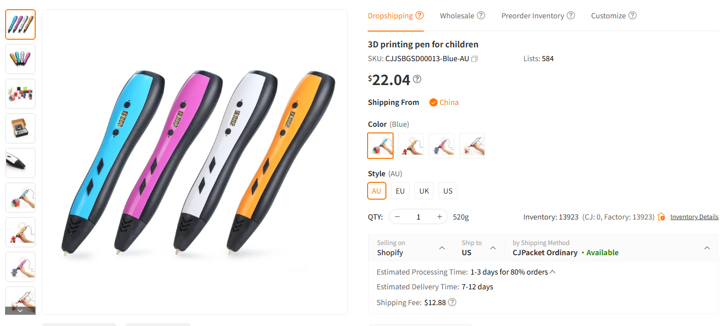This screenshot has height=326, width=726.
Task: Click the question icon beside Dropshipping
Action: tap(421, 14)
